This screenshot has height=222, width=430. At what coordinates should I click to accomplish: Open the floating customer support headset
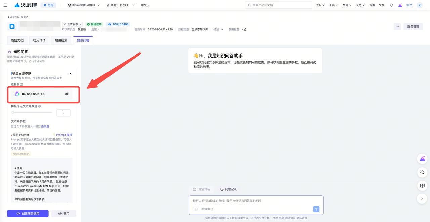[422, 172]
